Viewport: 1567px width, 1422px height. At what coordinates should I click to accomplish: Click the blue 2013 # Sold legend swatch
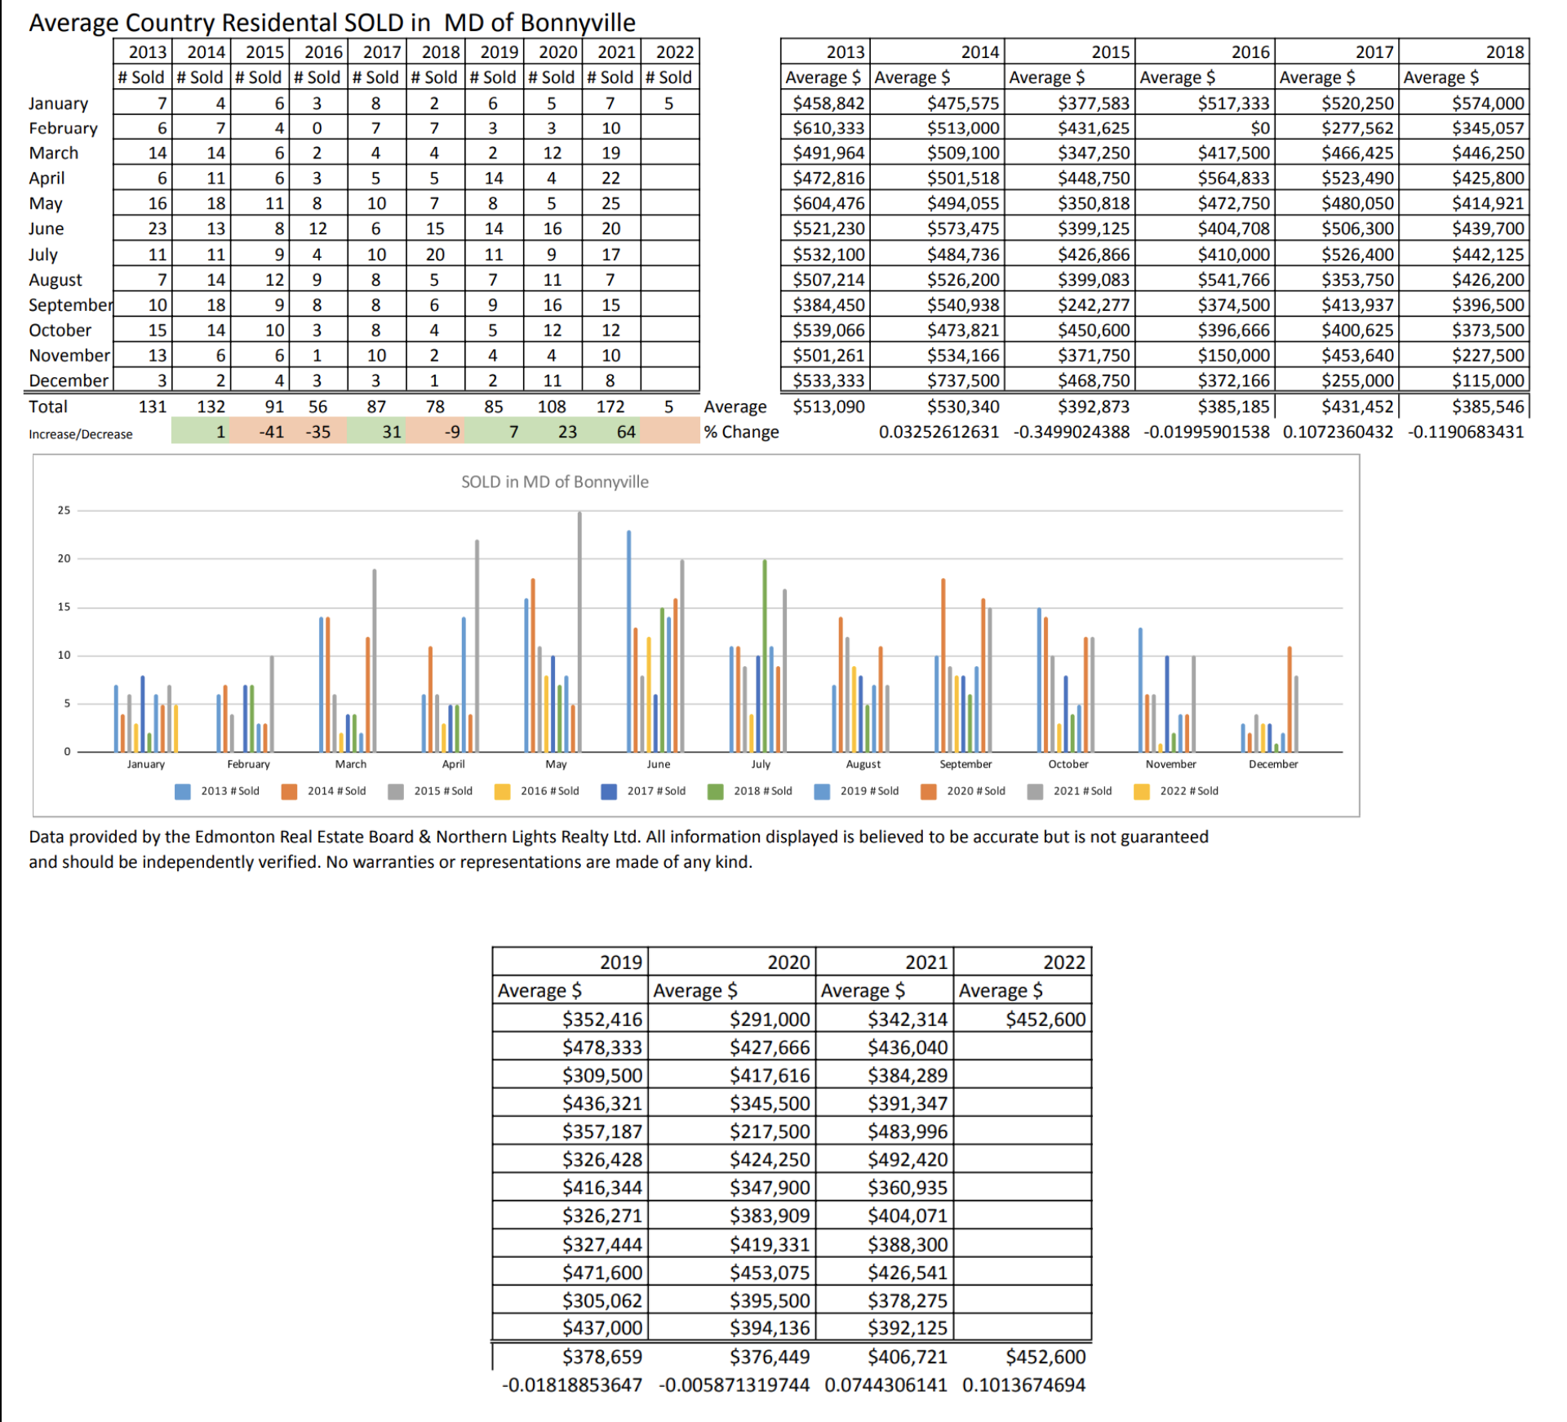point(183,791)
